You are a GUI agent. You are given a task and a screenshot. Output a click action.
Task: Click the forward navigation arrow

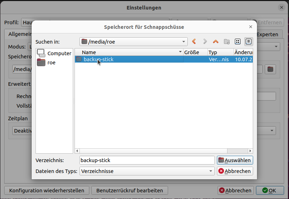[205, 41]
